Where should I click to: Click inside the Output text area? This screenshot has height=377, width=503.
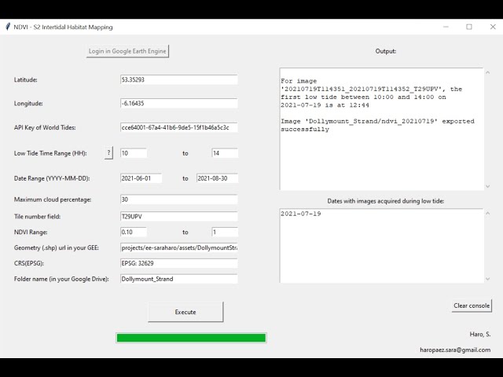[x=381, y=129]
